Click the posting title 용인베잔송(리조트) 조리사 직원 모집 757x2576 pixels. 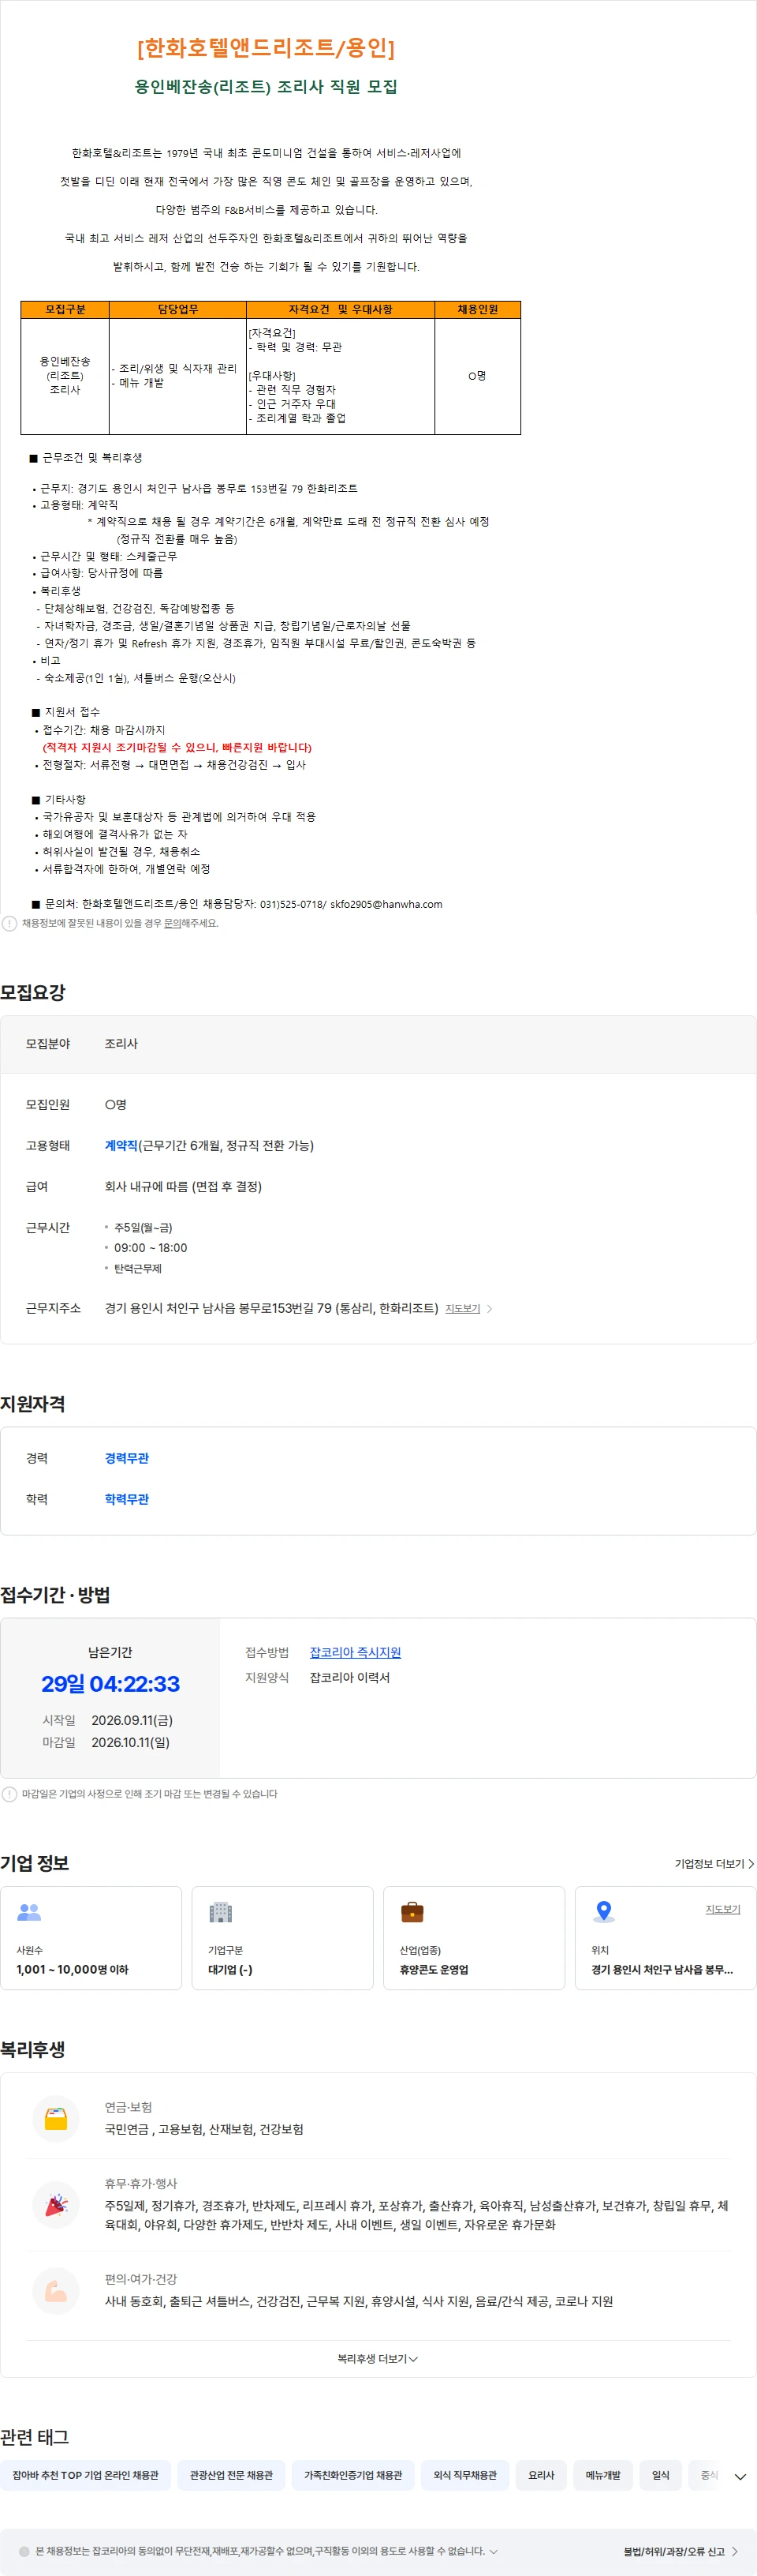[x=266, y=87]
